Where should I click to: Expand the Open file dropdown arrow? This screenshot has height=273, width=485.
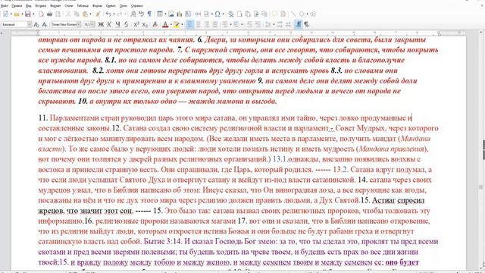(x=22, y=14)
